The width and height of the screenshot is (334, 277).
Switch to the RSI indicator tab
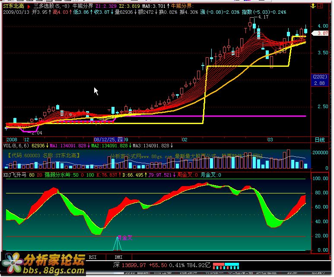point(93,257)
